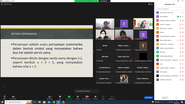Click the Mute All button
This screenshot has height=104, width=185.
pos(165,98)
